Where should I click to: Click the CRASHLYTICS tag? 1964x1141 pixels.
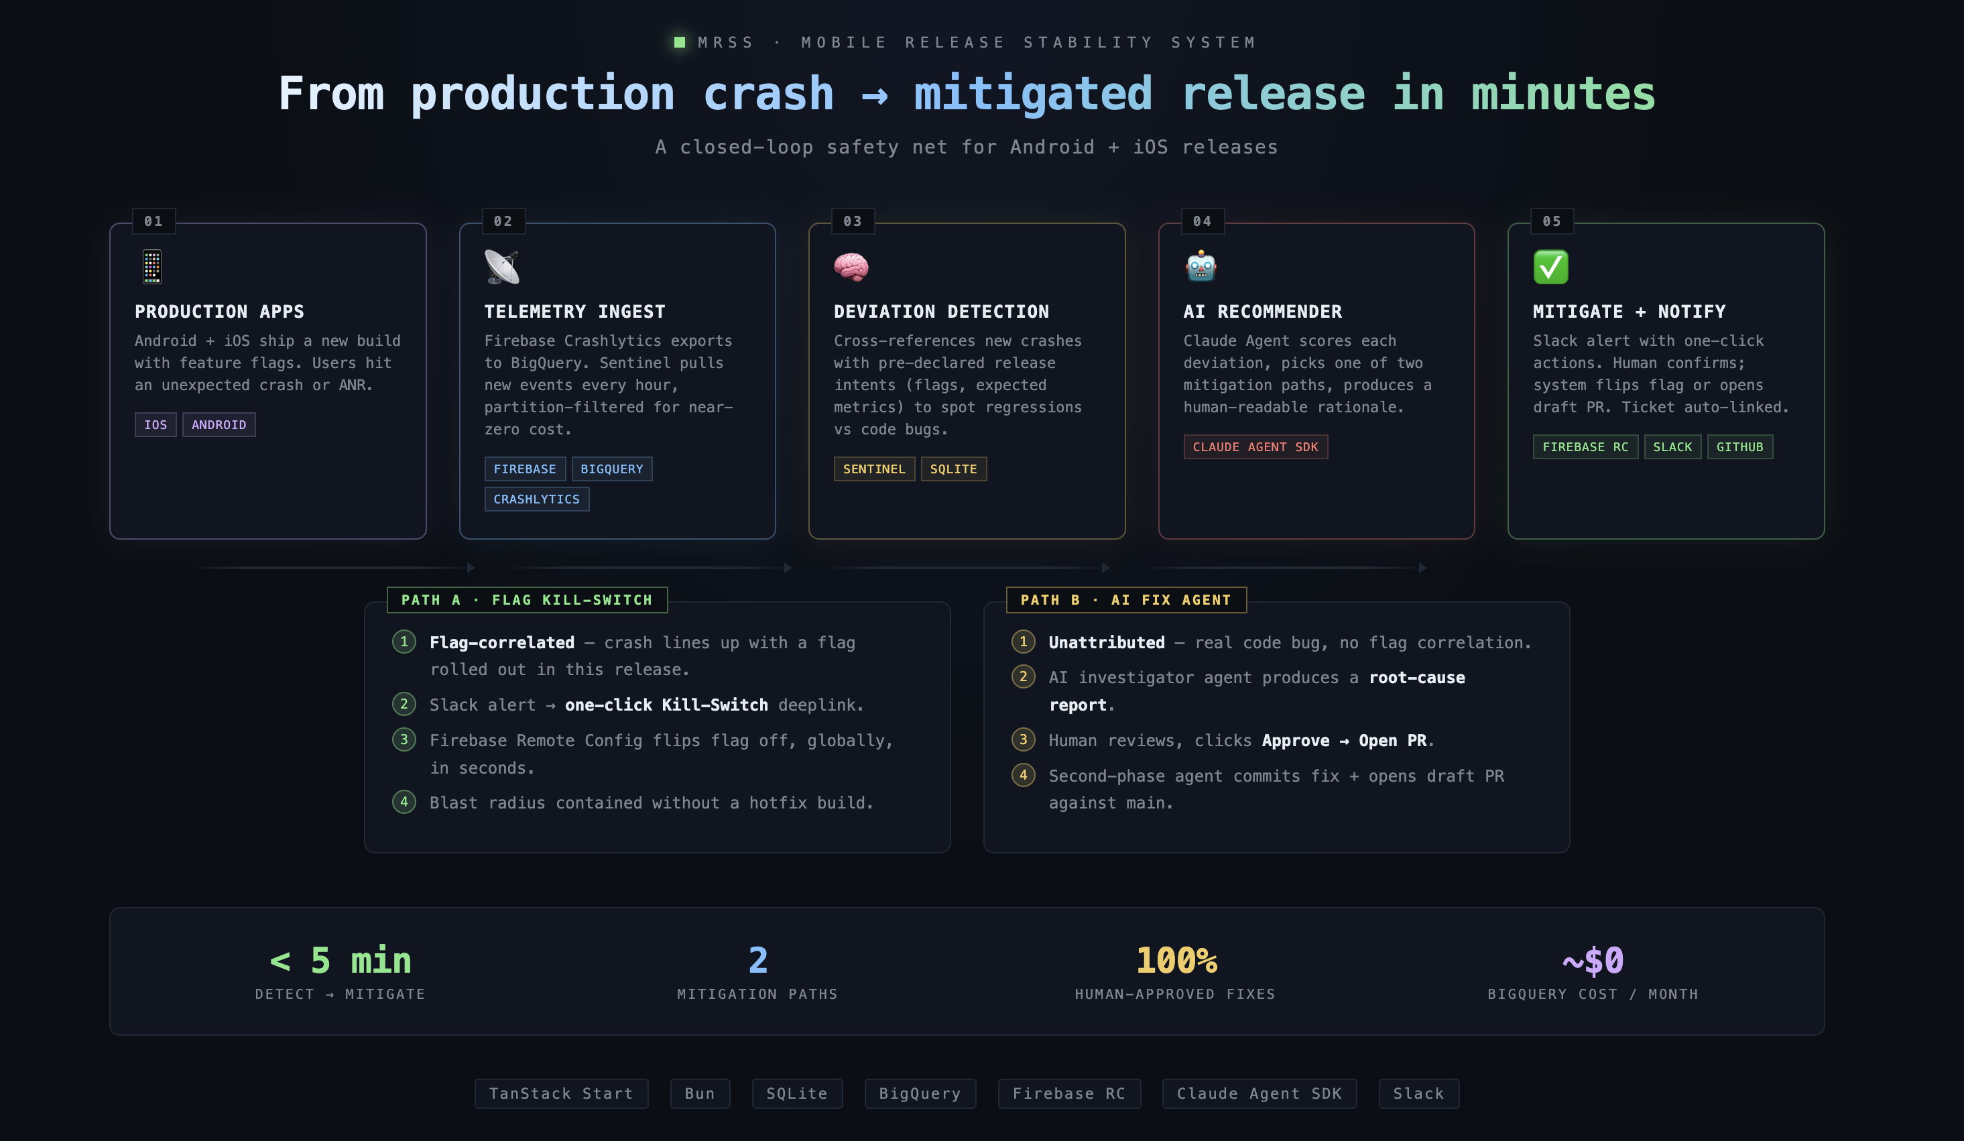[x=536, y=499]
